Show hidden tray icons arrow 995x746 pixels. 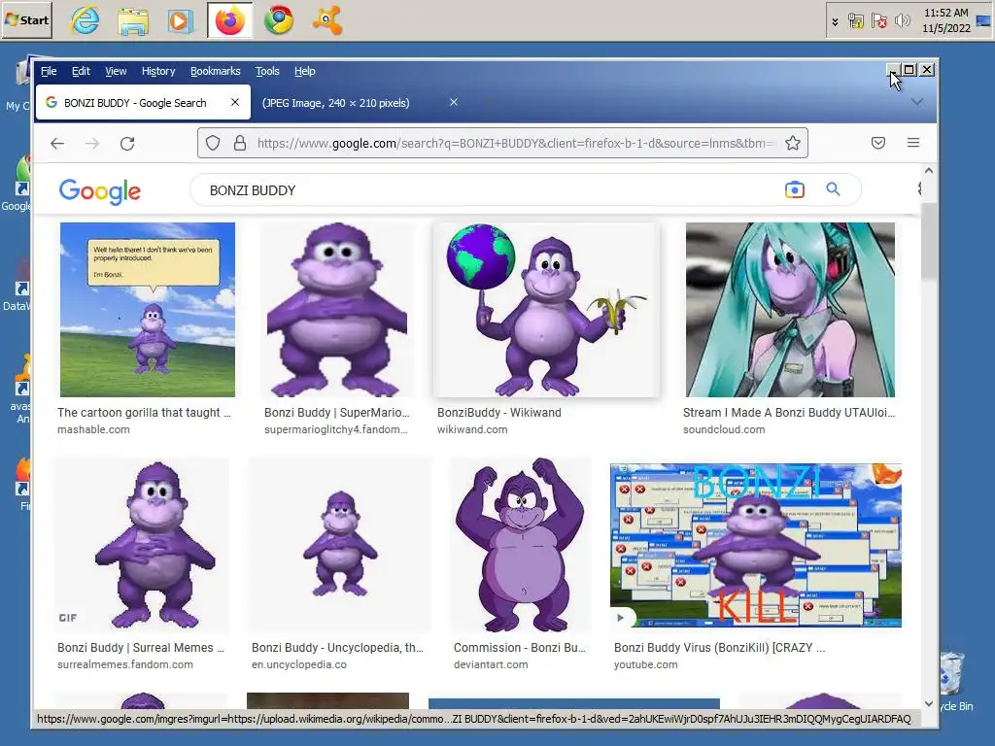coord(835,21)
